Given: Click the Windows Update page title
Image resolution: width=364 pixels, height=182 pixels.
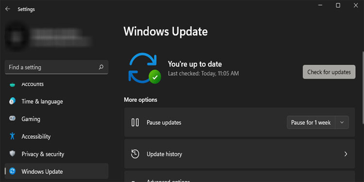Looking at the screenshot, I should pos(165,32).
